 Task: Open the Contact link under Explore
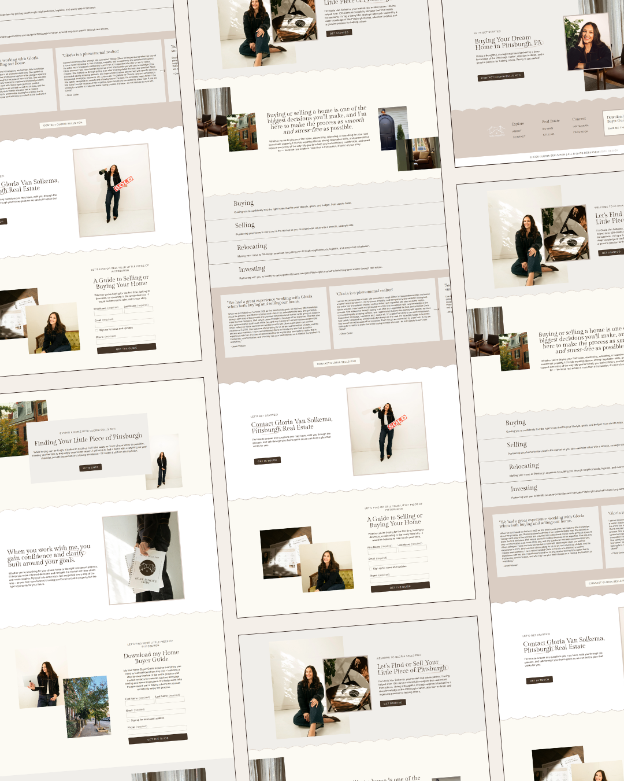[x=519, y=137]
